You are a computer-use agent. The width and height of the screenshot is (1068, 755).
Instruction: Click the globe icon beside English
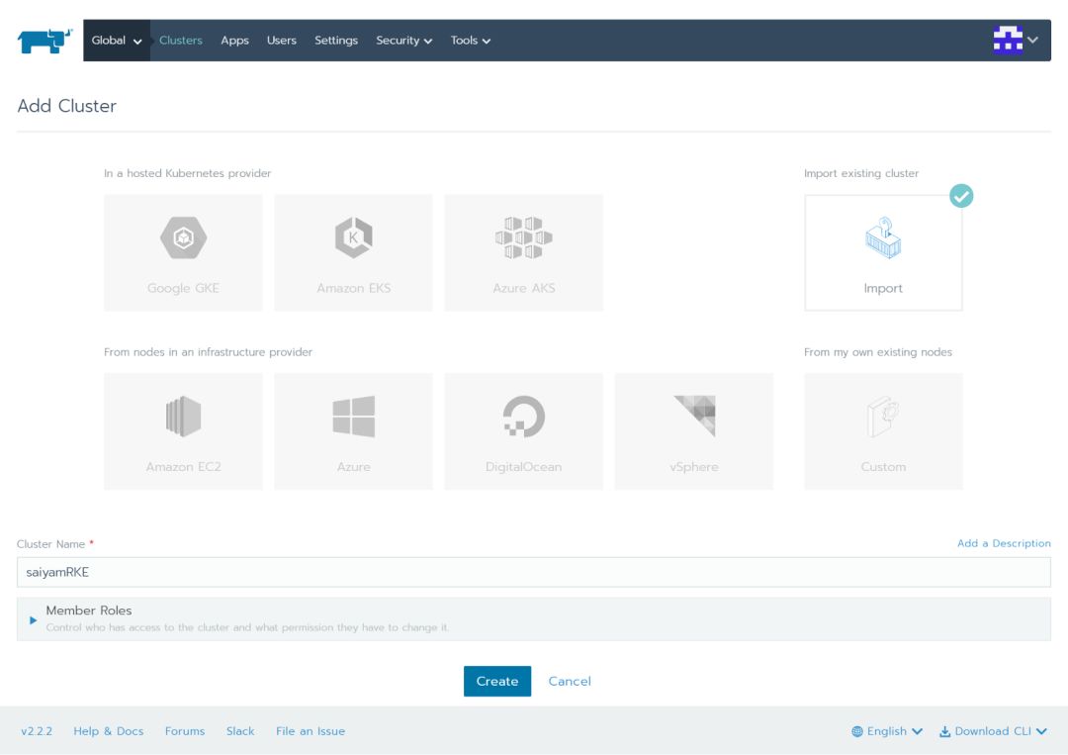(x=856, y=731)
